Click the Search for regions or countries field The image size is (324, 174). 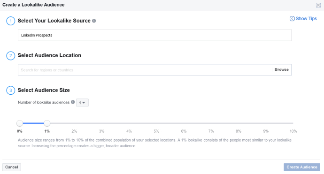[x=145, y=70]
